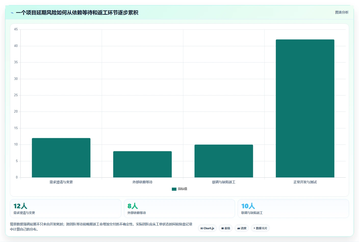Click the x-axis label 外部依赖等待
This screenshot has width=359, height=242.
[x=143, y=182]
